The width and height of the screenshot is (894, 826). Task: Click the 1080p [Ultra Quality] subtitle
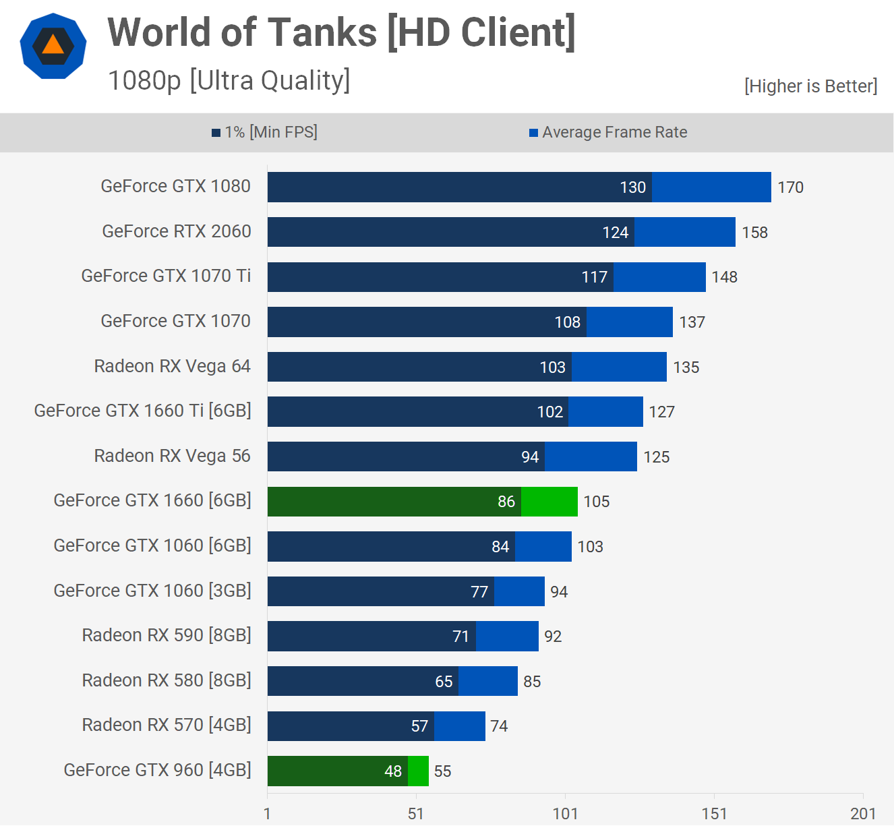(x=229, y=80)
